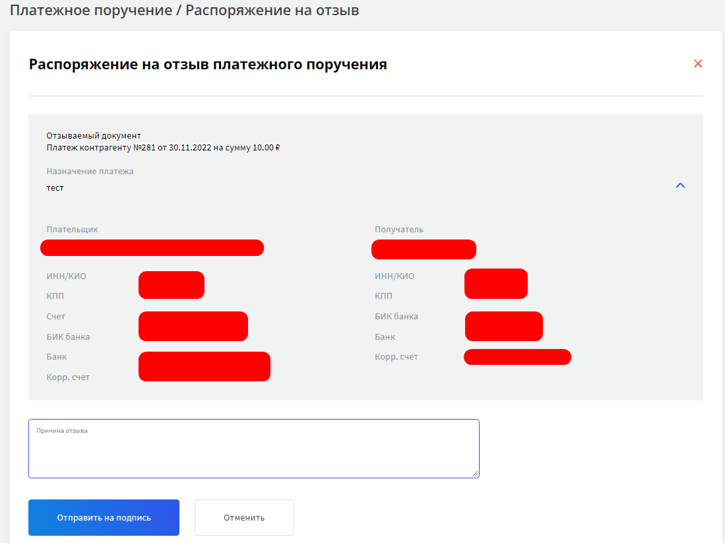Viewport: 725px width, 543px height.
Task: Click the Платежное поручение / Распоряжение на отзыв breadcrumb
Action: [185, 10]
